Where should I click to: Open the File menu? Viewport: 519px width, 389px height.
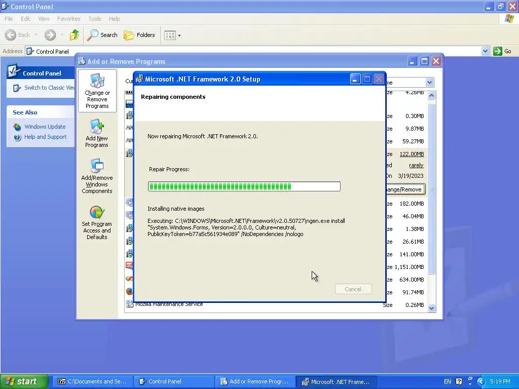click(9, 19)
